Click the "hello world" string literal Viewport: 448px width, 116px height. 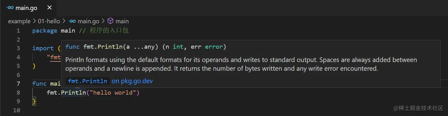click(x=113, y=92)
